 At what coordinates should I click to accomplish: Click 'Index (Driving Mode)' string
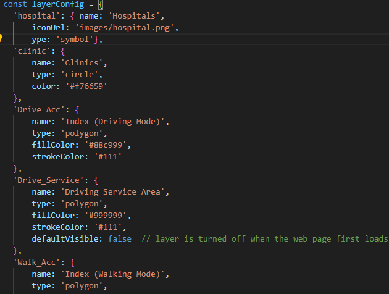coord(112,122)
